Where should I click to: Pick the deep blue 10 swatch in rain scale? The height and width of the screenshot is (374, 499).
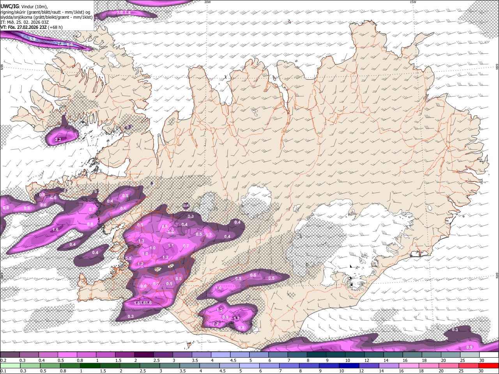click(x=349, y=365)
